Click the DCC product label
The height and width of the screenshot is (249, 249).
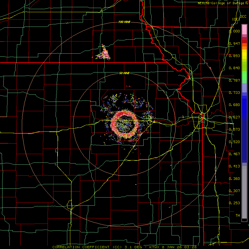coord(243,17)
